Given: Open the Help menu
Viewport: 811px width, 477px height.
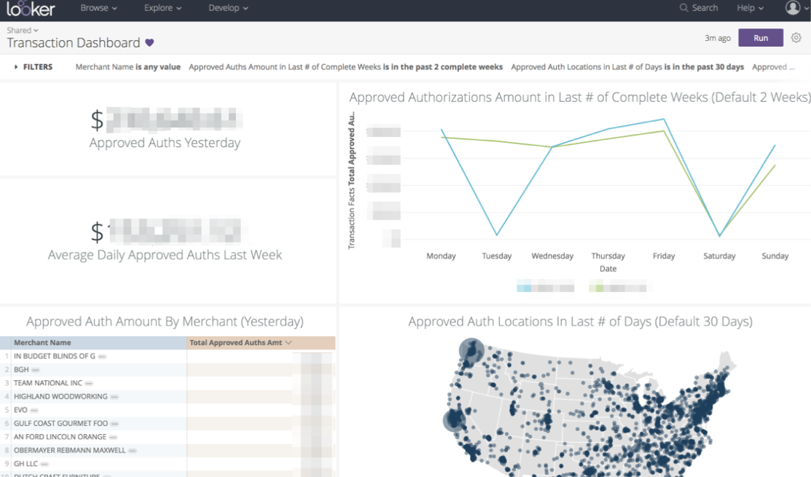Looking at the screenshot, I should pos(750,8).
